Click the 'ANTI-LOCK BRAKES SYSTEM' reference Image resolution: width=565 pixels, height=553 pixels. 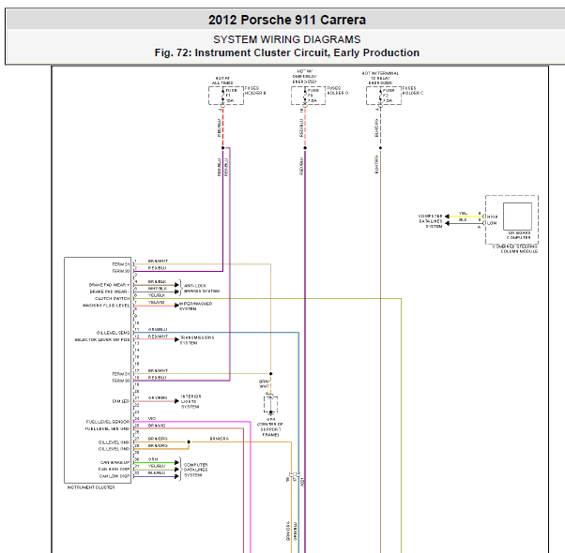[202, 288]
